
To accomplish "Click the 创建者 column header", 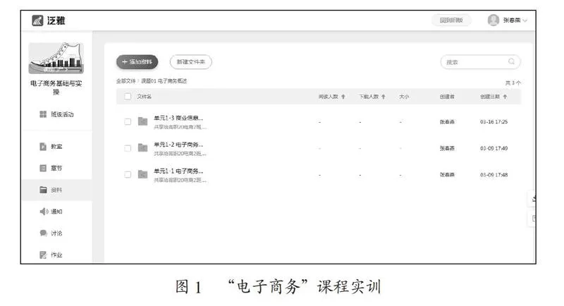I will pyautogui.click(x=447, y=97).
